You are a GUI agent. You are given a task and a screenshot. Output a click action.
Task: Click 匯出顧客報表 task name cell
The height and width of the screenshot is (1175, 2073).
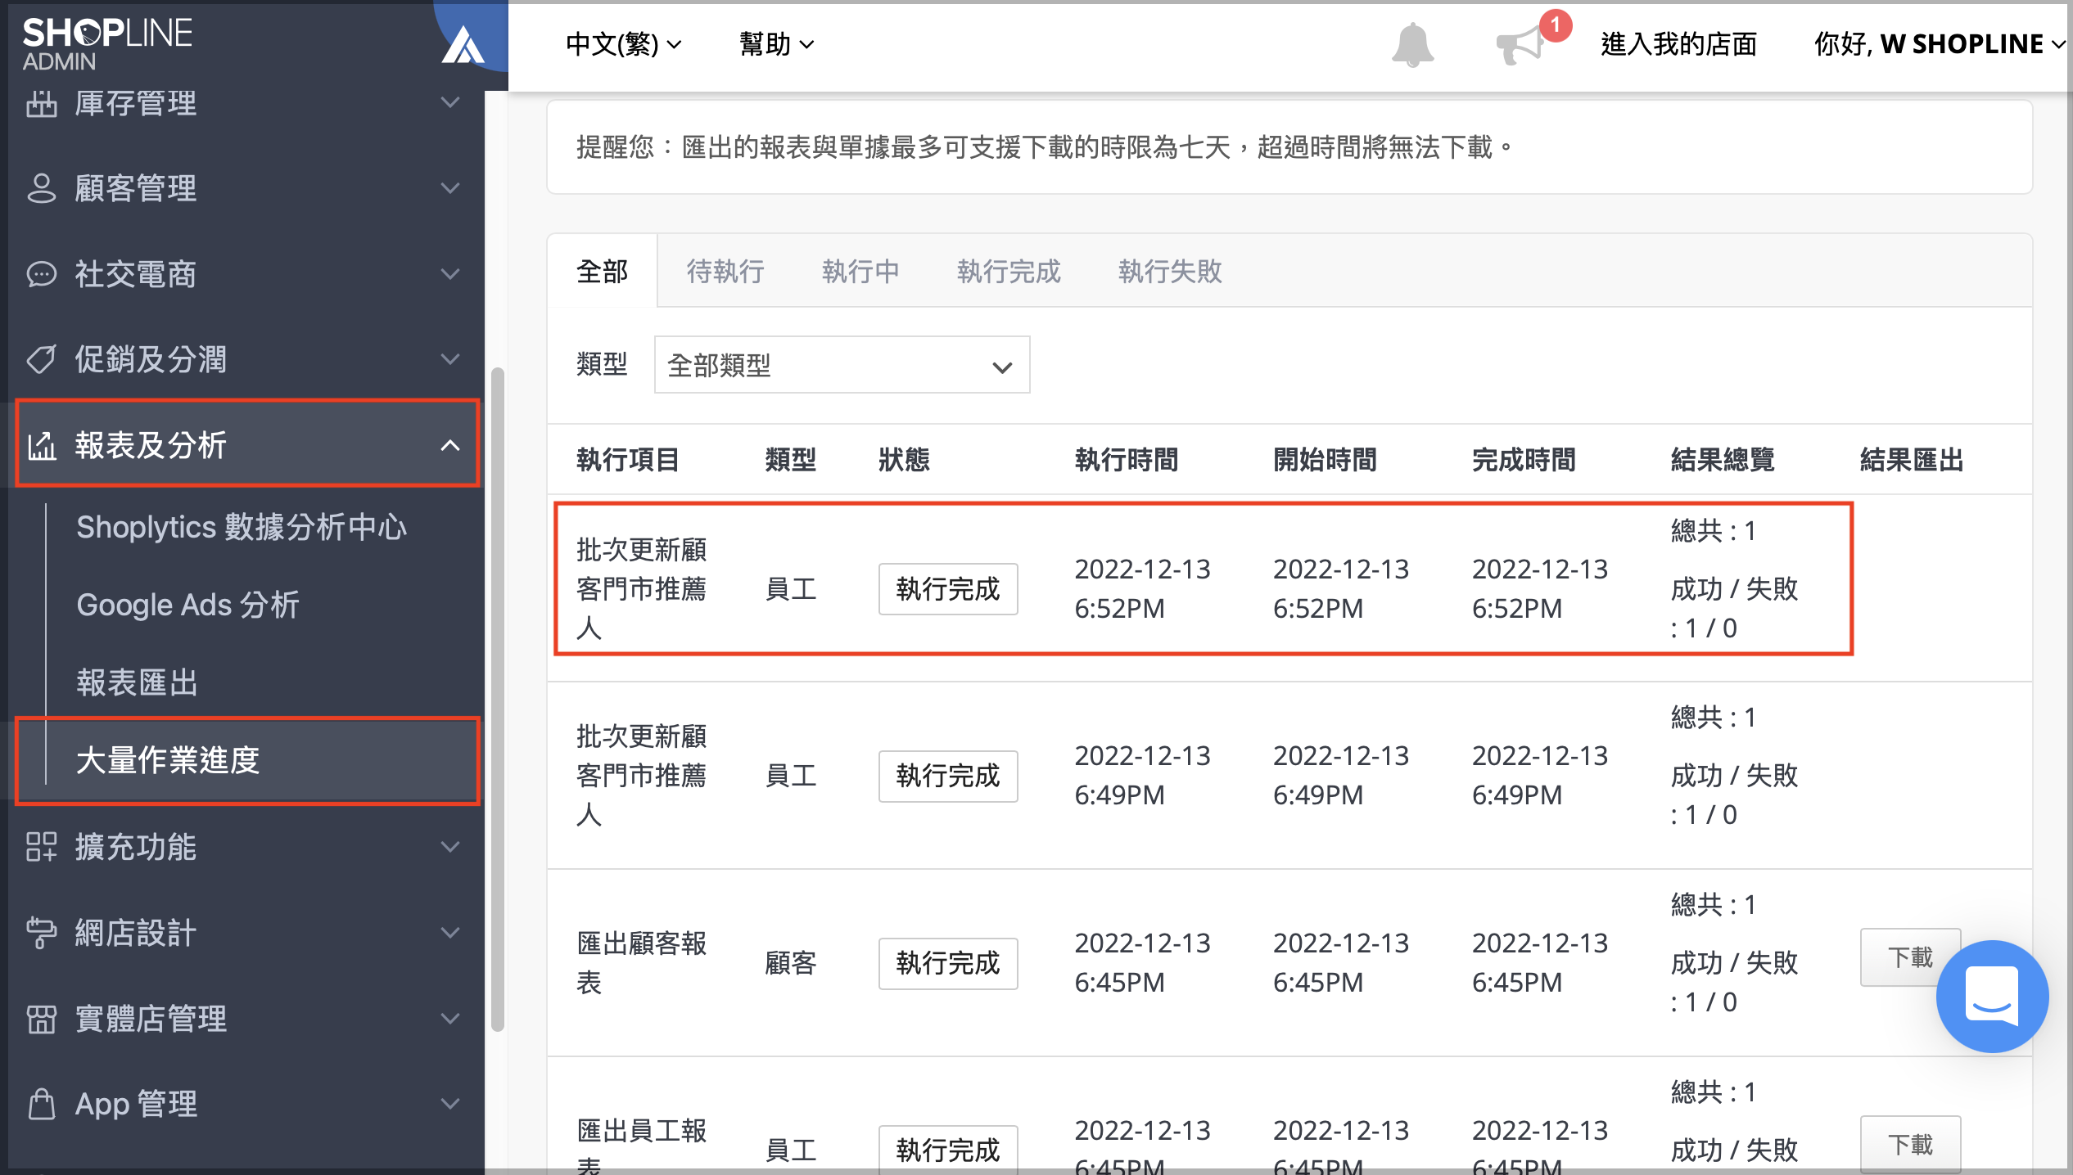(x=642, y=962)
